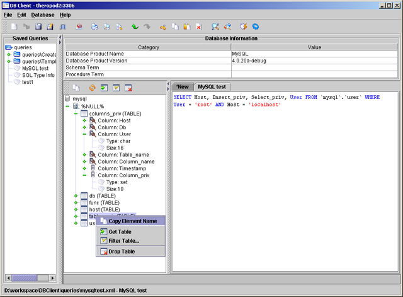Click the Filter Table icon in tree toolbar
The image size is (403, 297).
[116, 88]
